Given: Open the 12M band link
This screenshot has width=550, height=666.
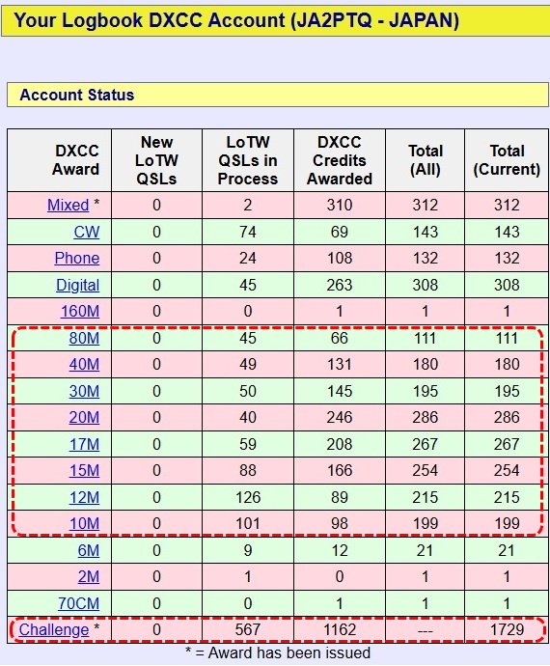Looking at the screenshot, I should [84, 497].
